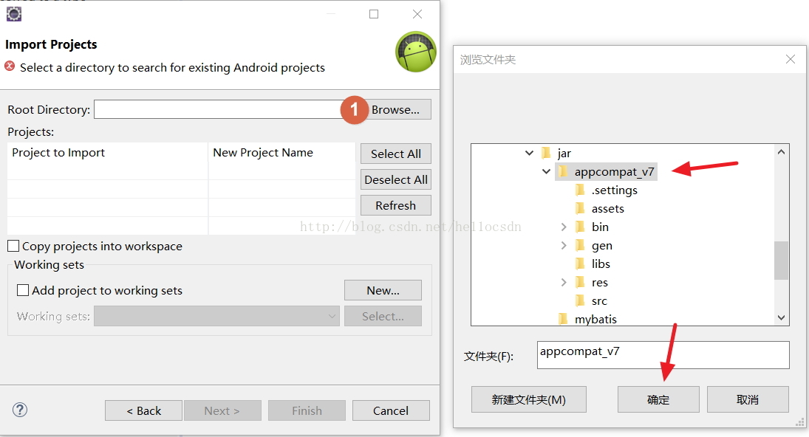Enable Copy projects into workspace

(13, 246)
